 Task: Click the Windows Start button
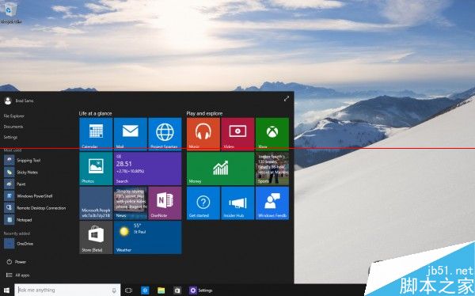coord(6,290)
